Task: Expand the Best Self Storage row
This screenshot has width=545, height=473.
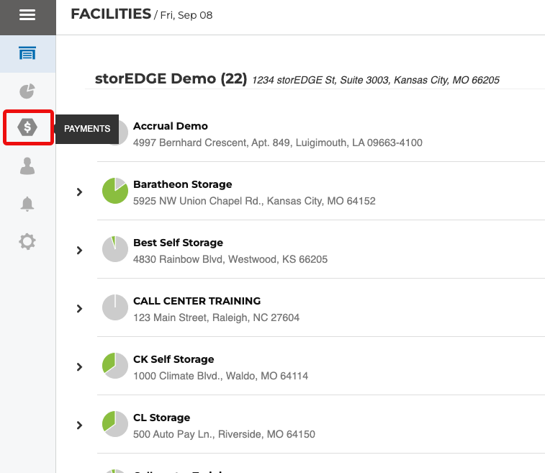Action: 80,251
